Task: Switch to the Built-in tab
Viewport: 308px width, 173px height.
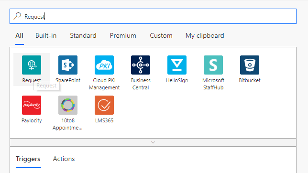Action: [46, 35]
